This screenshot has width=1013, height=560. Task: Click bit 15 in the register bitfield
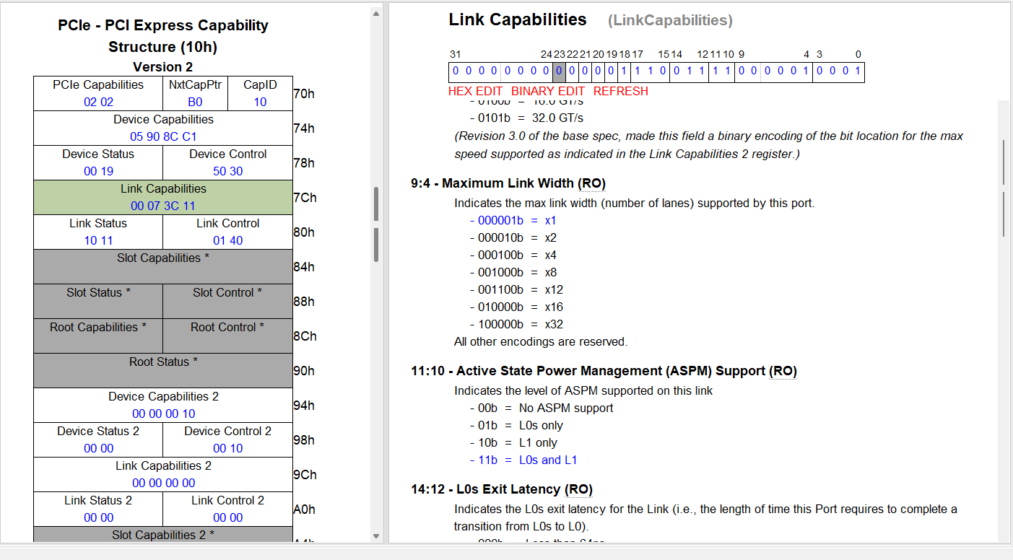click(x=663, y=72)
